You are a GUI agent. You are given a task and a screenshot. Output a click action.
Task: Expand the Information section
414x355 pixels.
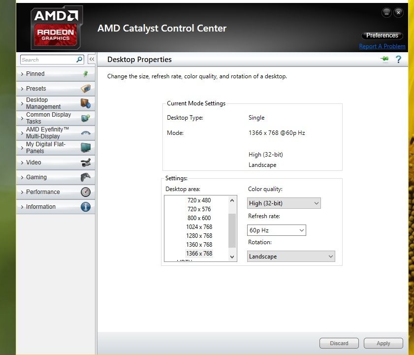pos(56,207)
